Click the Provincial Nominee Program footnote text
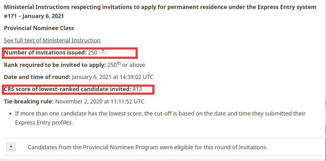326x161 pixels. (148, 147)
